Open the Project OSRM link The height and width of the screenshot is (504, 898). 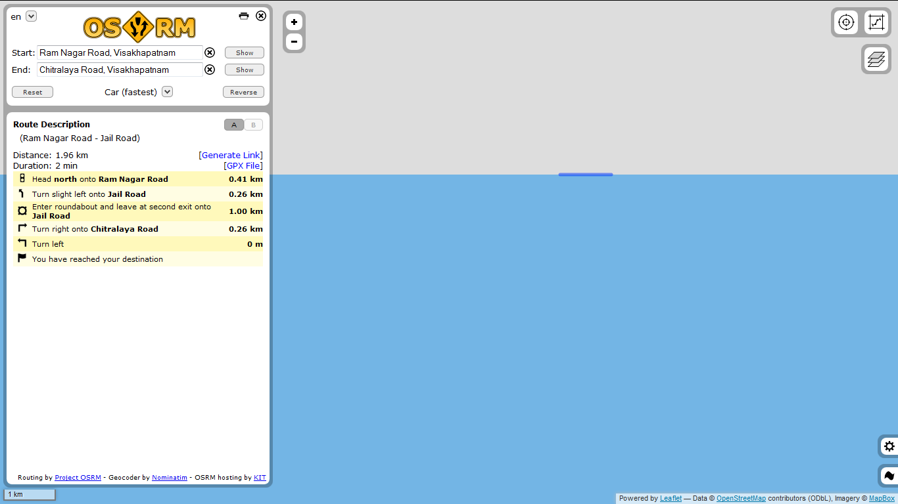click(78, 477)
